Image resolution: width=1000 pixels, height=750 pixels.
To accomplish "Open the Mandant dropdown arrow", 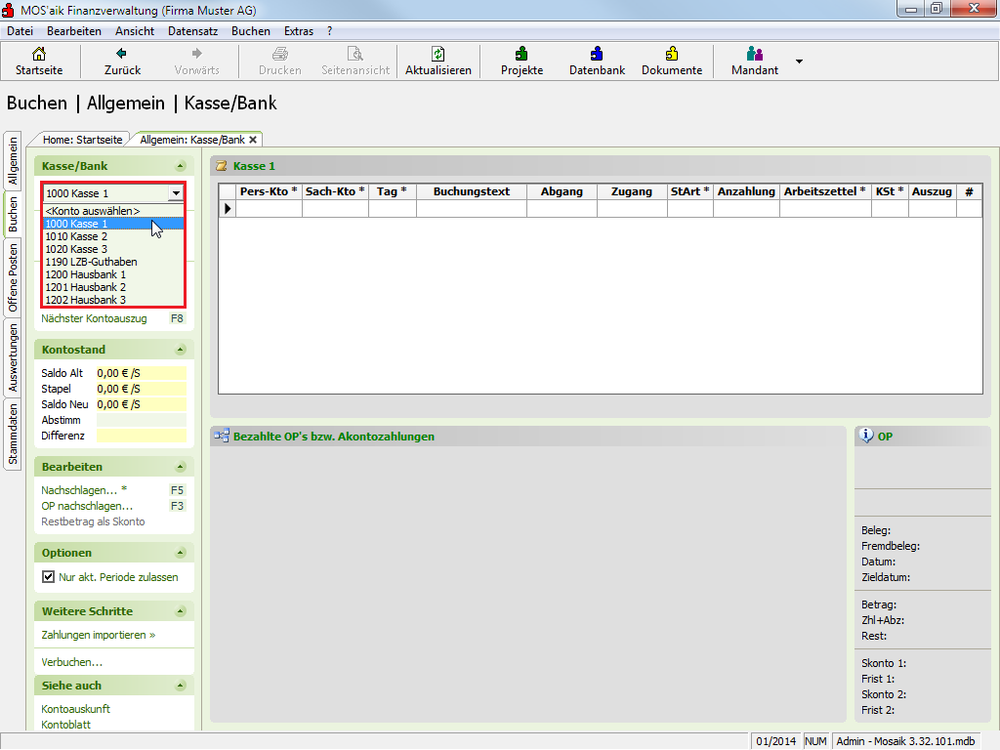I will tap(799, 61).
